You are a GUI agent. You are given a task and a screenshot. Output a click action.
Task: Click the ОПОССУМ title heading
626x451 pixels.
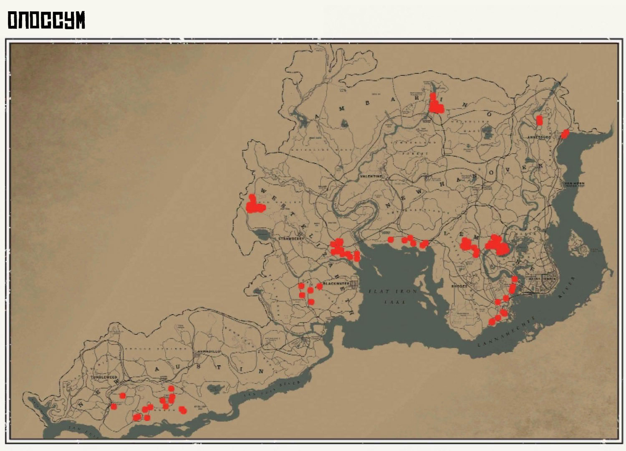pyautogui.click(x=46, y=20)
